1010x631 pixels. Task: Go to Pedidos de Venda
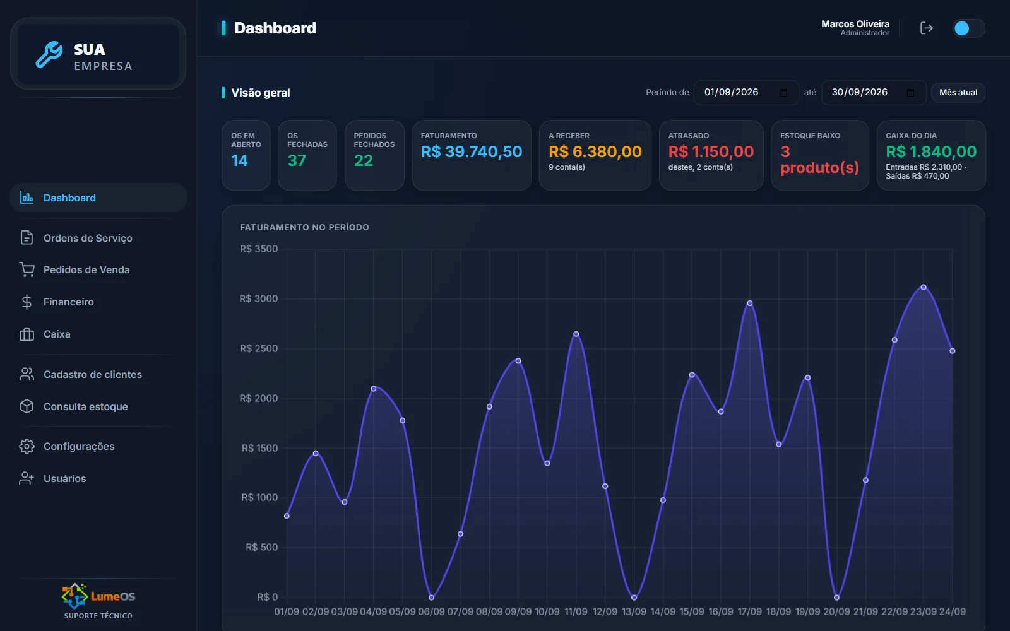tap(98, 269)
